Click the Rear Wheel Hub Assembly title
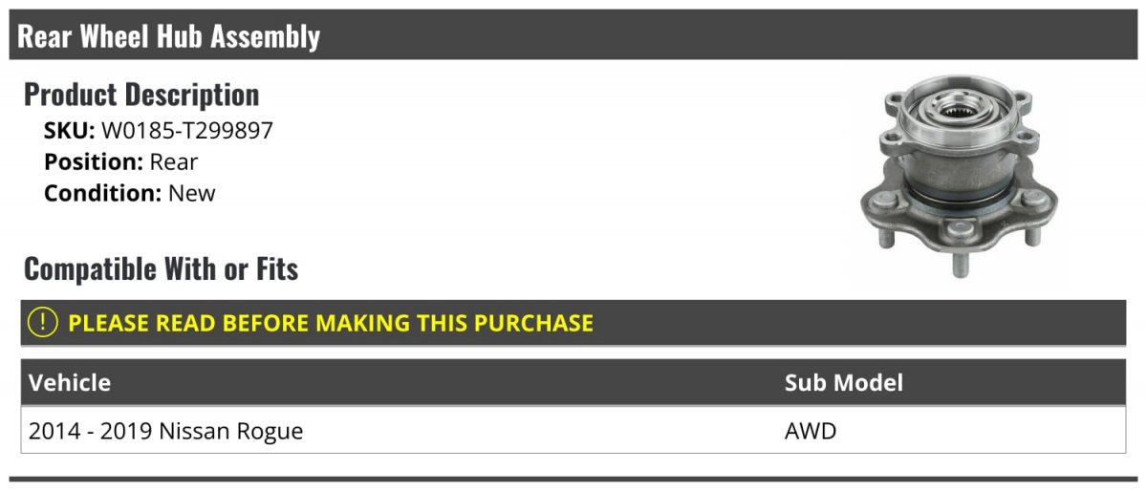The height and width of the screenshot is (491, 1147). (x=169, y=36)
